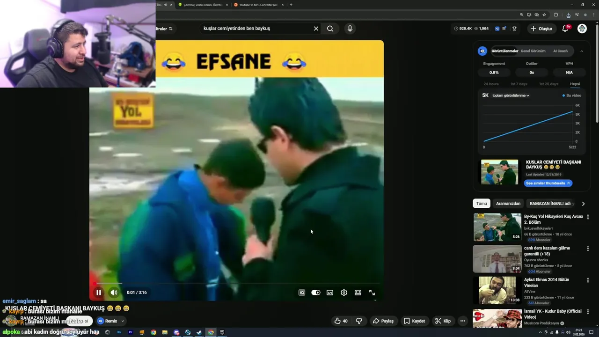Open YouTube notifications bell
Image resolution: width=599 pixels, height=337 pixels.
[x=565, y=29]
